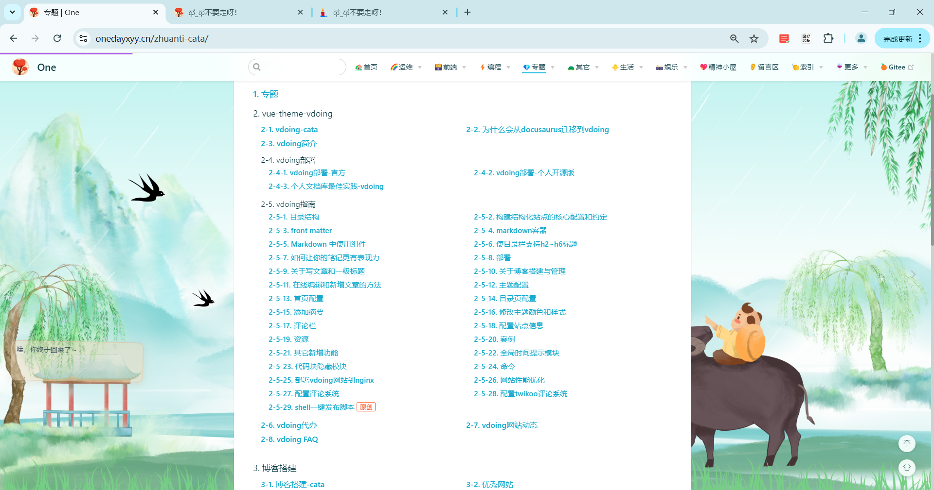
Task: Expand the 运维 nav dropdown
Action: pos(406,67)
